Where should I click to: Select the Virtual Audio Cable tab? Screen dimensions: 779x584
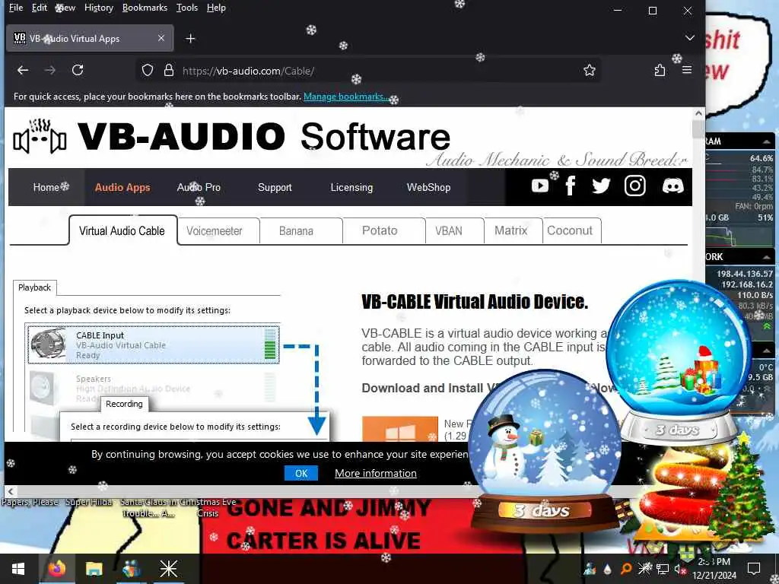(x=122, y=230)
